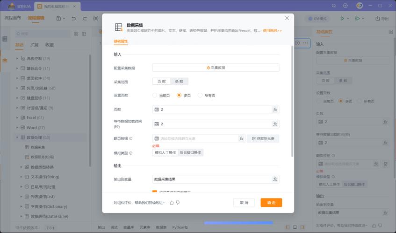Click fx icon in dialog 输出到变量 field
396x233 pixels.
tap(275, 179)
